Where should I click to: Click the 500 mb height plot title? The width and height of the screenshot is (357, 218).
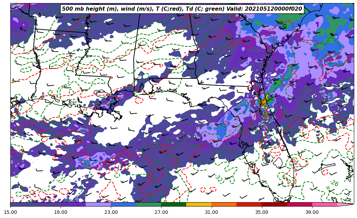click(x=182, y=9)
